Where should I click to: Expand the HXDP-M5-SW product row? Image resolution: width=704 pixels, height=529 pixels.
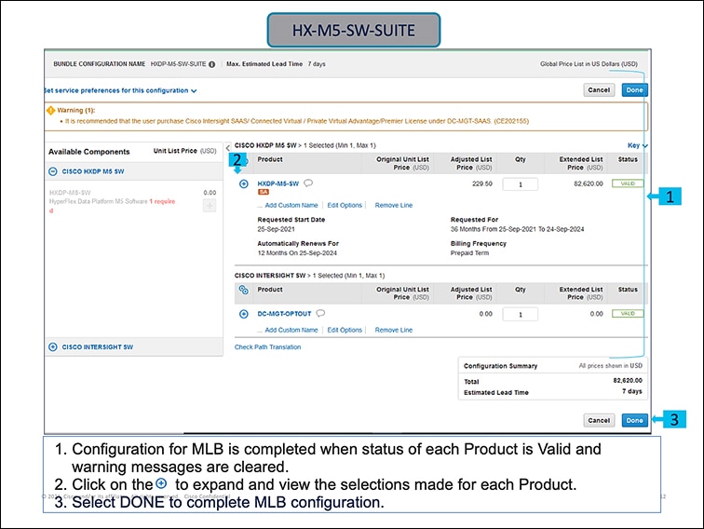point(244,183)
